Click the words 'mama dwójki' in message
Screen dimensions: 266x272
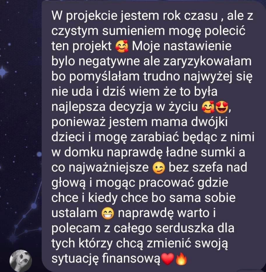[x=189, y=122]
